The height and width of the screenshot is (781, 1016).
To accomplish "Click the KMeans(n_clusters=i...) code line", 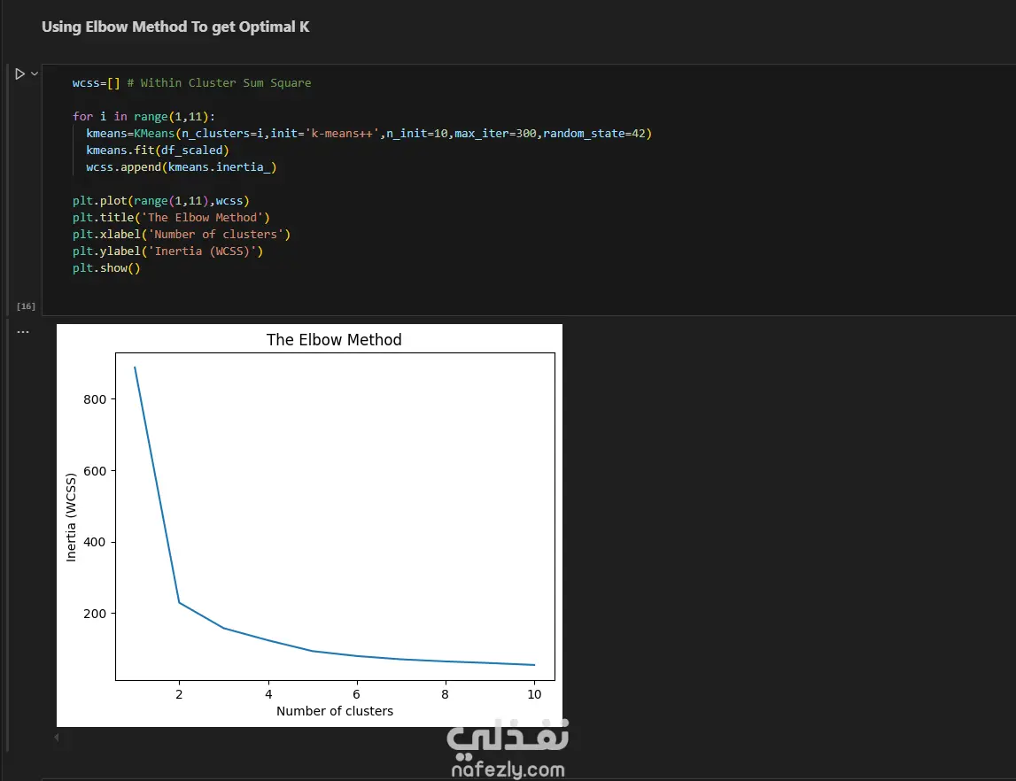I will [x=368, y=134].
